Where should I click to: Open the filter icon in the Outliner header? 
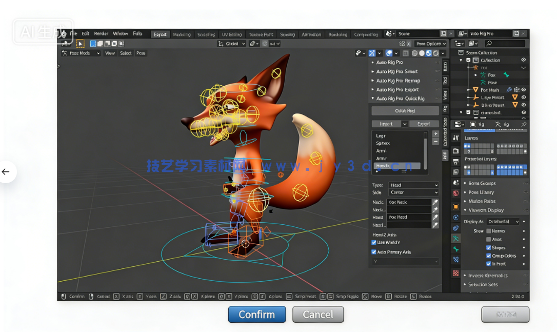point(472,43)
